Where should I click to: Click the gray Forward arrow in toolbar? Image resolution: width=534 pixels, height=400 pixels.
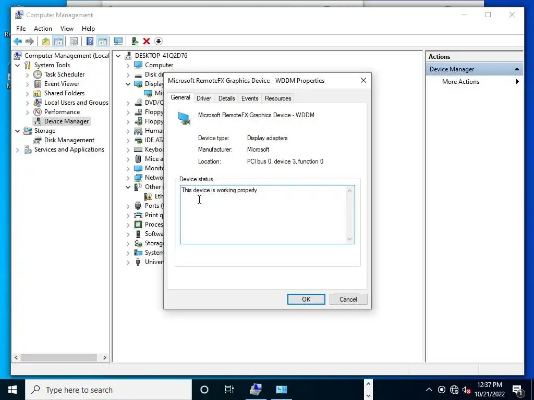(x=30, y=42)
